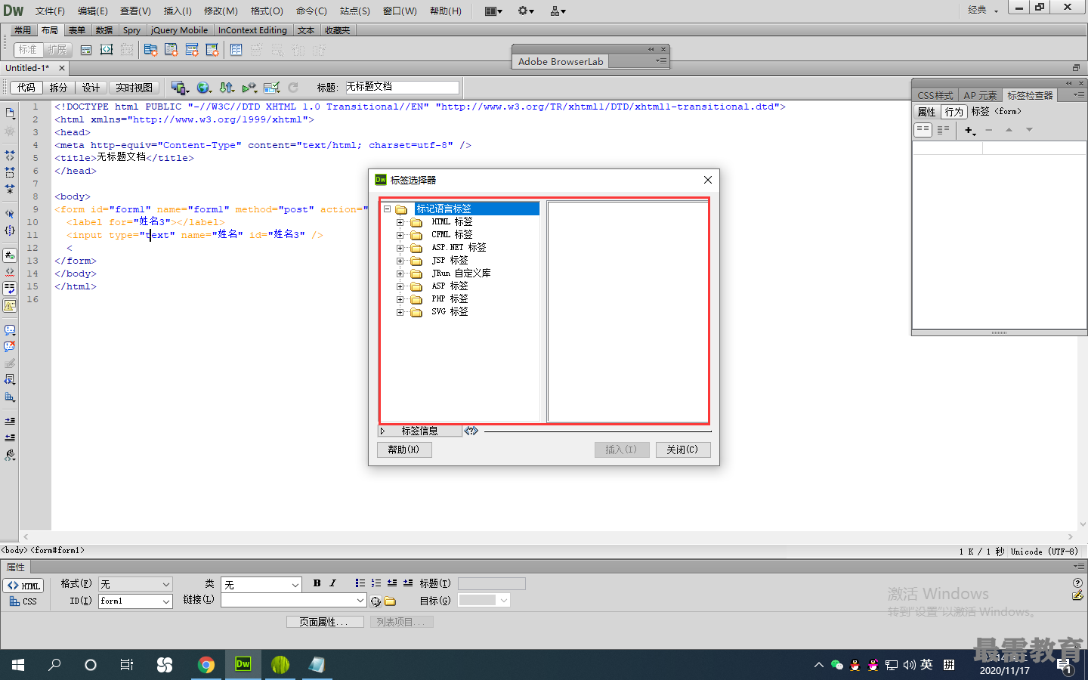1088x680 pixels.
Task: Toggle line numbers in coding toolbar
Action: click(x=10, y=255)
